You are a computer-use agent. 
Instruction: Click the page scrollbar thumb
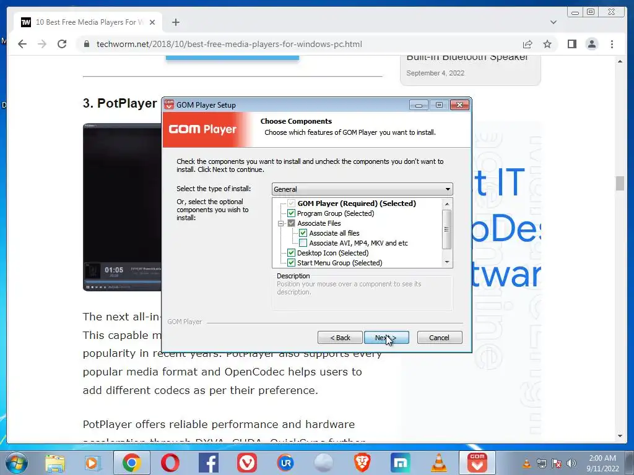pyautogui.click(x=620, y=183)
